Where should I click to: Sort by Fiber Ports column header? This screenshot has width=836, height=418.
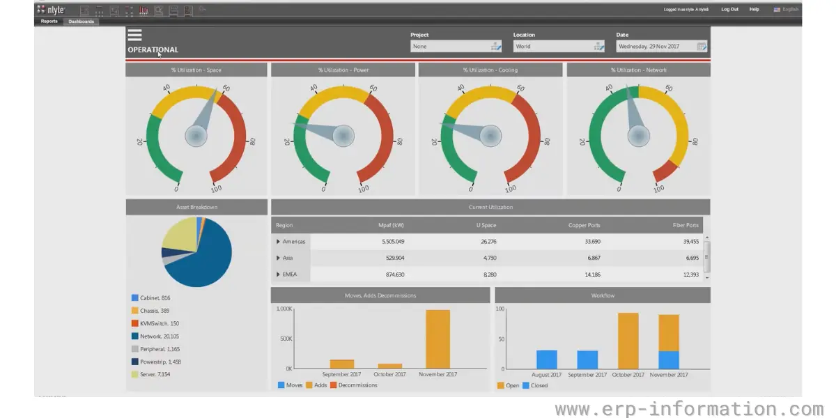pyautogui.click(x=684, y=225)
